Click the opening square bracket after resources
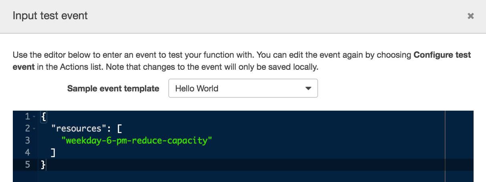 (119, 129)
